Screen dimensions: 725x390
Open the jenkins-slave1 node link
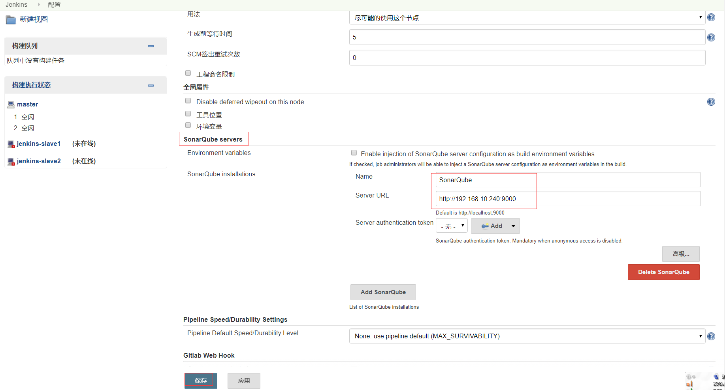coord(39,144)
